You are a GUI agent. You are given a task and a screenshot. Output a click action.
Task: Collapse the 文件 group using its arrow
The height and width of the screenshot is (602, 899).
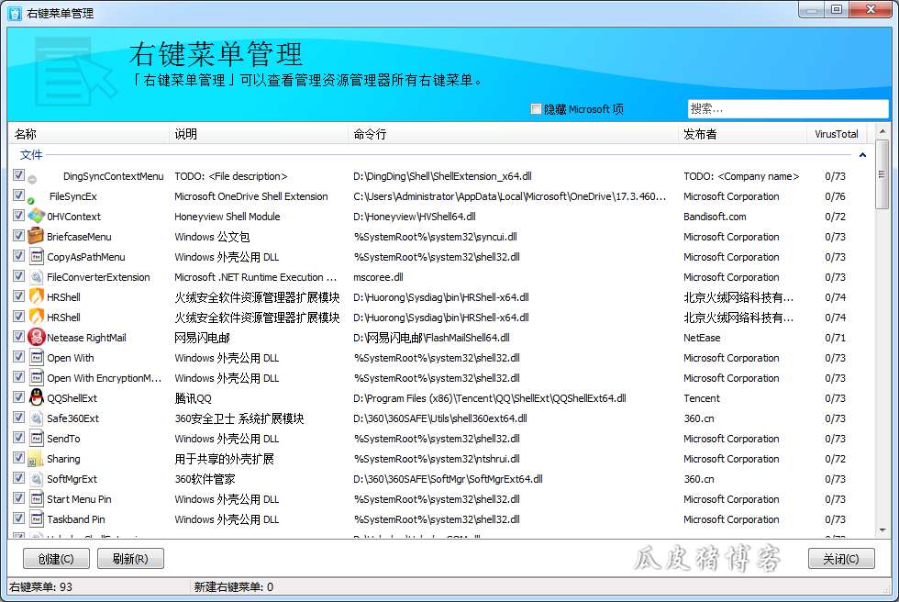pyautogui.click(x=862, y=155)
